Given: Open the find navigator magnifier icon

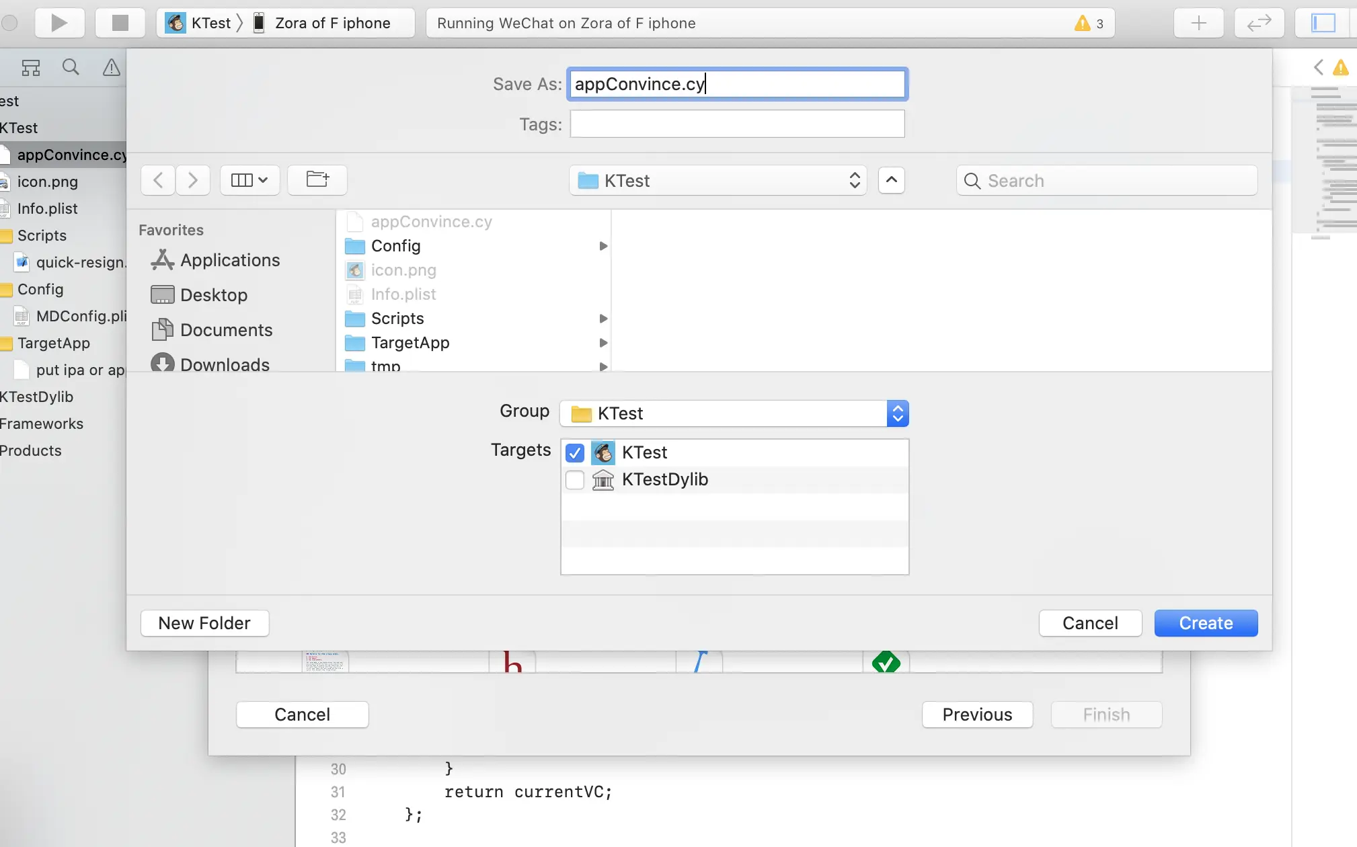Looking at the screenshot, I should point(71,67).
